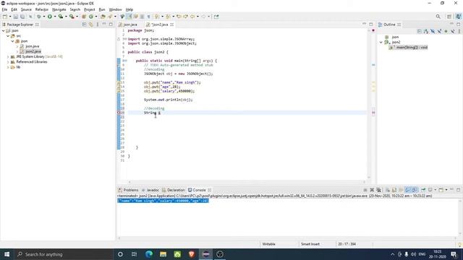
Task: Toggle Scroll Lock in Console toolbar
Action: 394,190
